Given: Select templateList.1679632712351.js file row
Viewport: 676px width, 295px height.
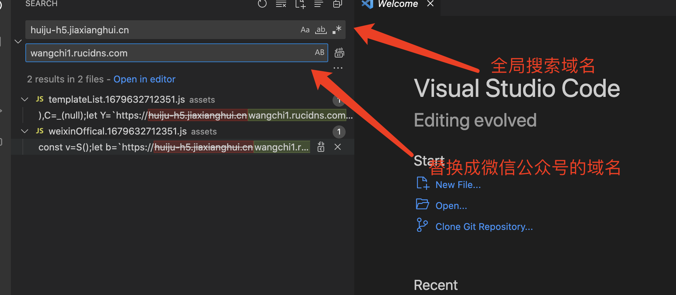Looking at the screenshot, I should click(183, 99).
